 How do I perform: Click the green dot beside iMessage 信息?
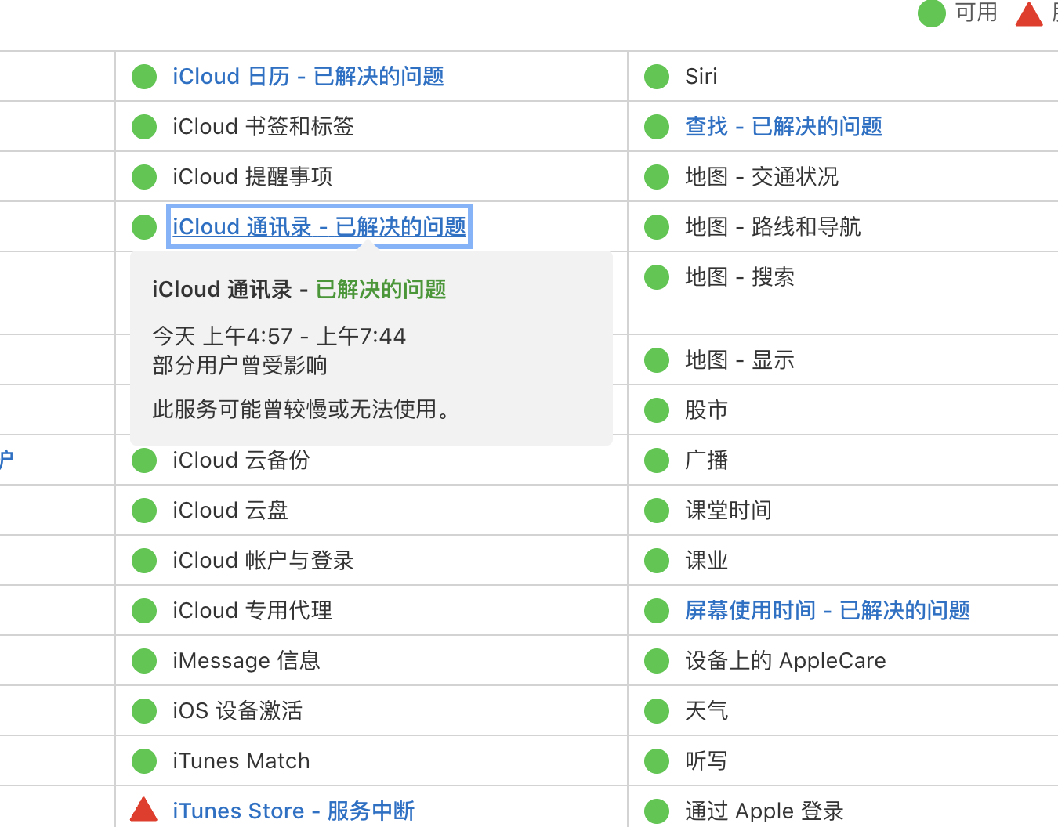144,661
